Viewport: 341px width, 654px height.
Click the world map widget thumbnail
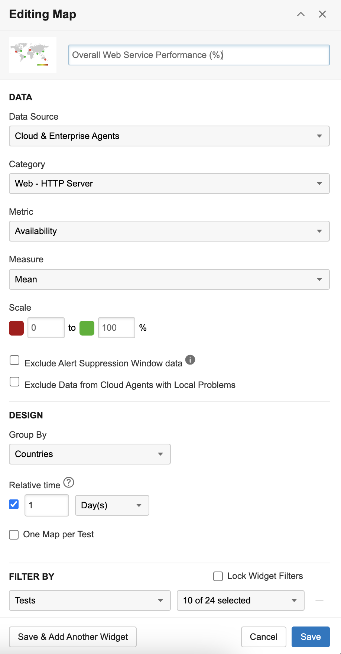(33, 55)
